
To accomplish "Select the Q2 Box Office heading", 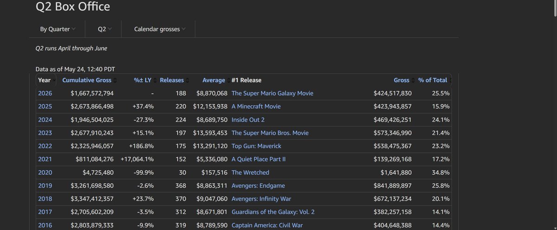I will pos(73,6).
